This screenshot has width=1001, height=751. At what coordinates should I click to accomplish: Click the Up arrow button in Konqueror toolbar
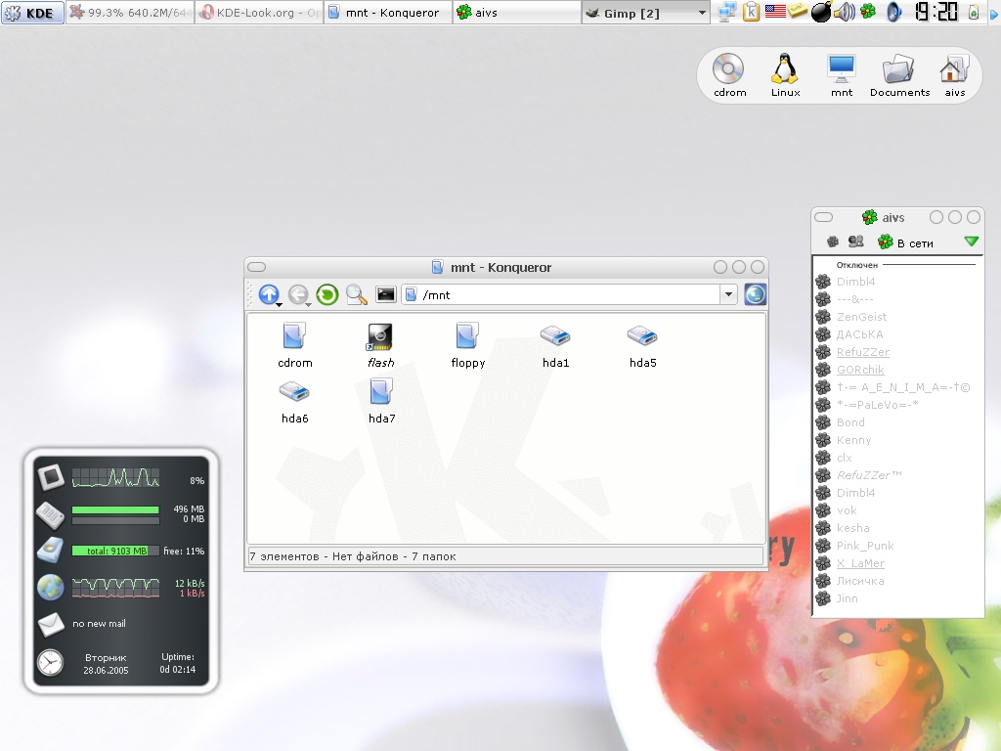(x=269, y=294)
